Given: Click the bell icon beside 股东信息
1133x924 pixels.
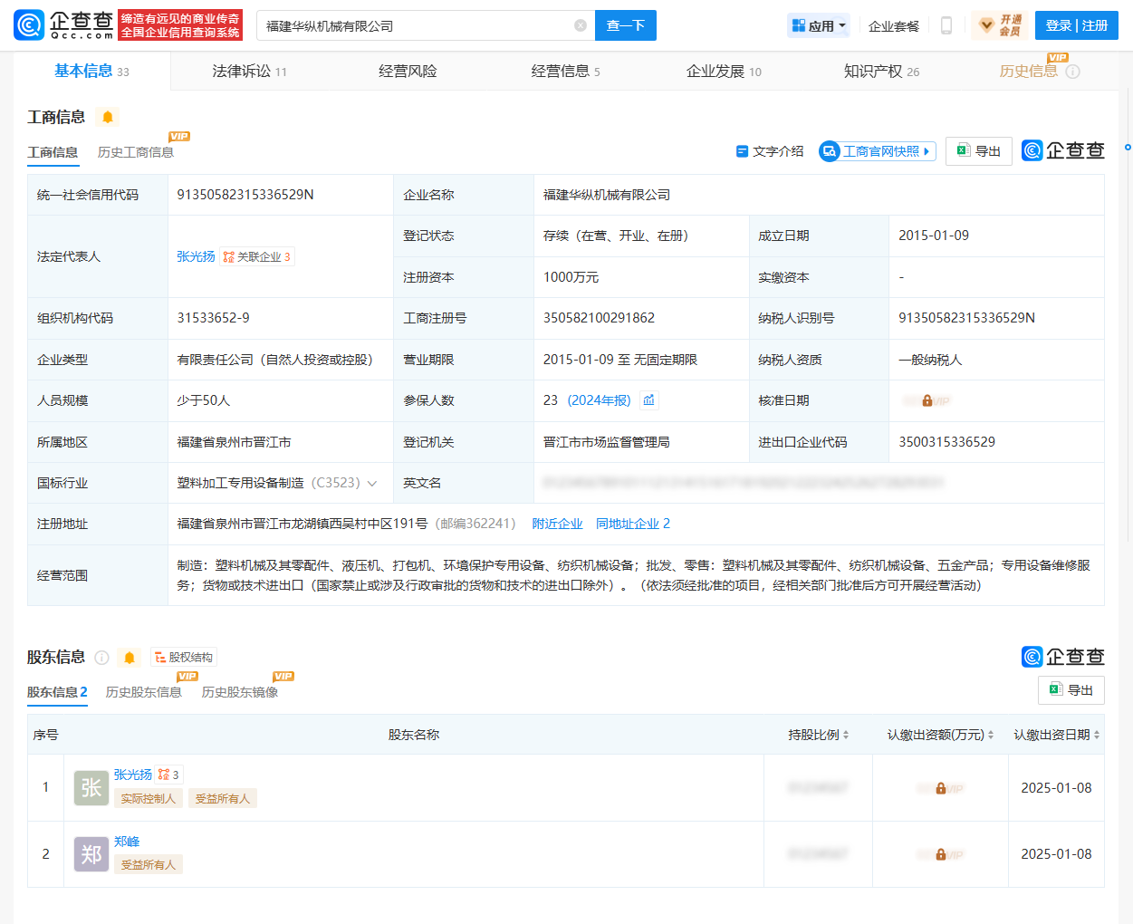Looking at the screenshot, I should (x=130, y=658).
